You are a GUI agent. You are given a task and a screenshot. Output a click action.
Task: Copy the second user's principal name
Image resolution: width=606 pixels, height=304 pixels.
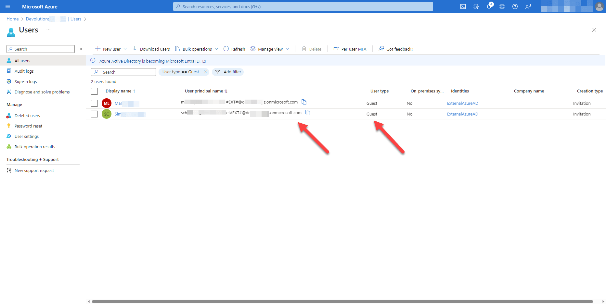tap(308, 113)
